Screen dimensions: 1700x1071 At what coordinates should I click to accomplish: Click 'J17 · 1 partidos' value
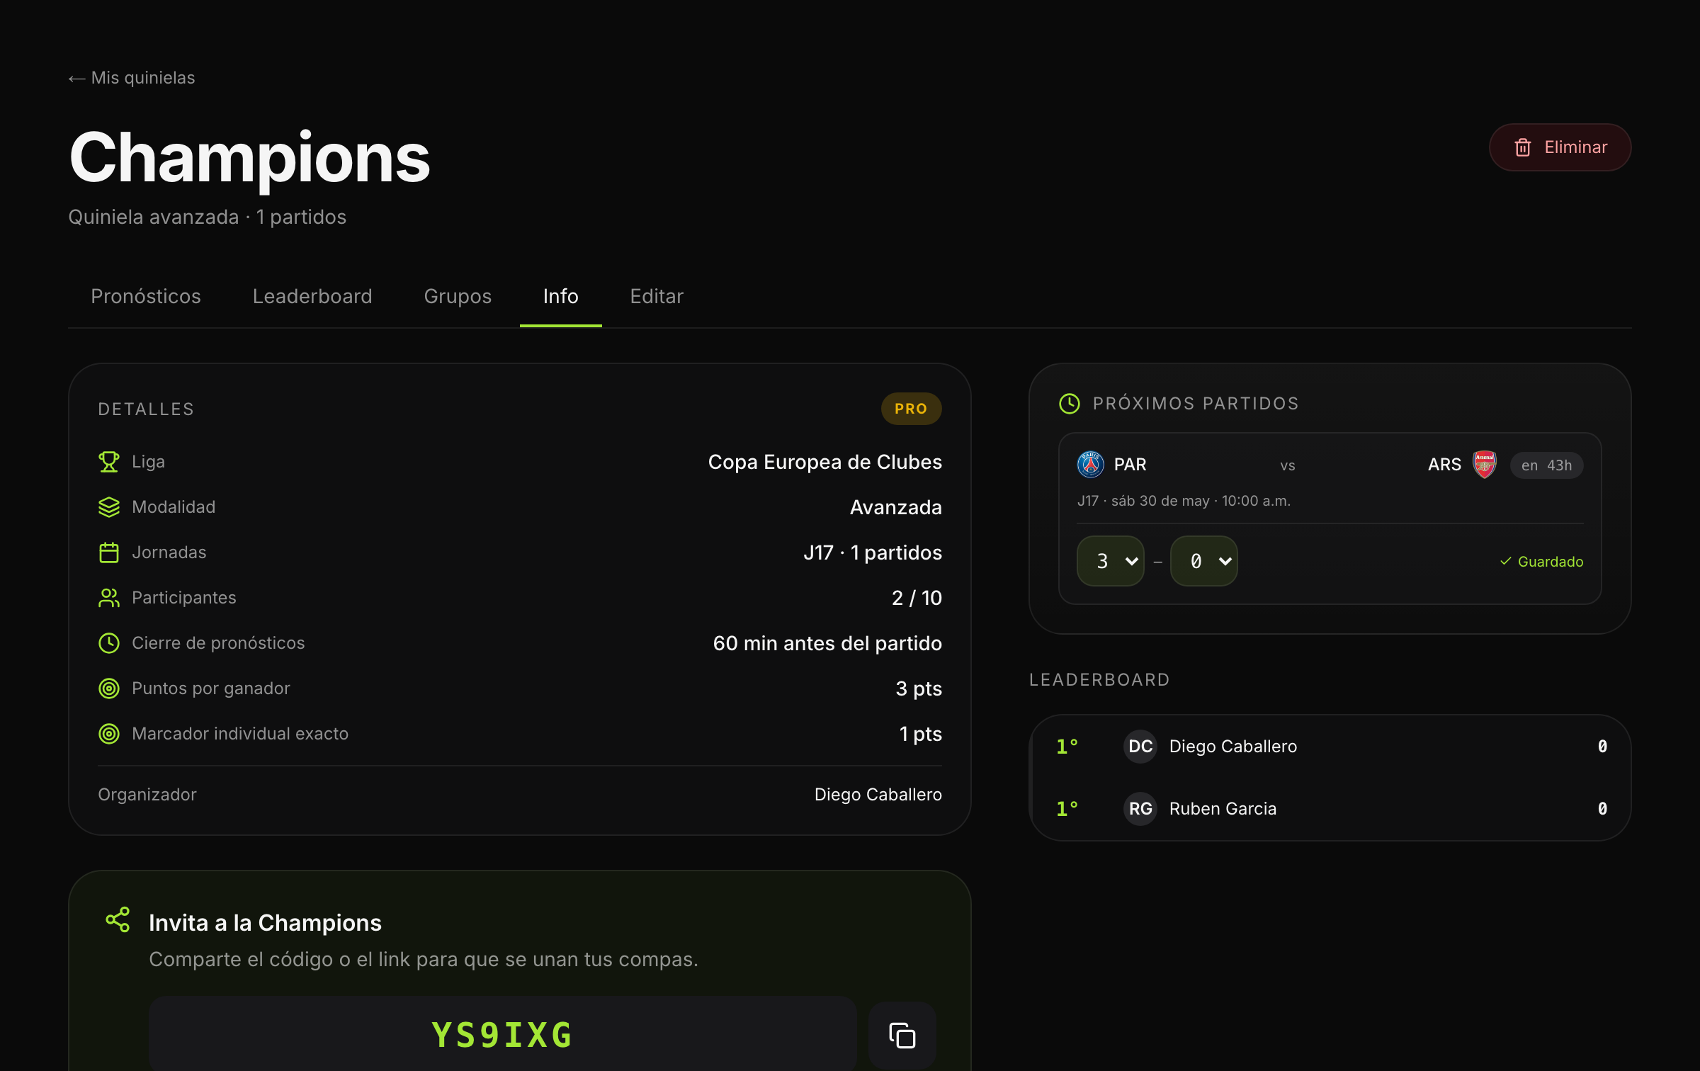pyautogui.click(x=873, y=552)
